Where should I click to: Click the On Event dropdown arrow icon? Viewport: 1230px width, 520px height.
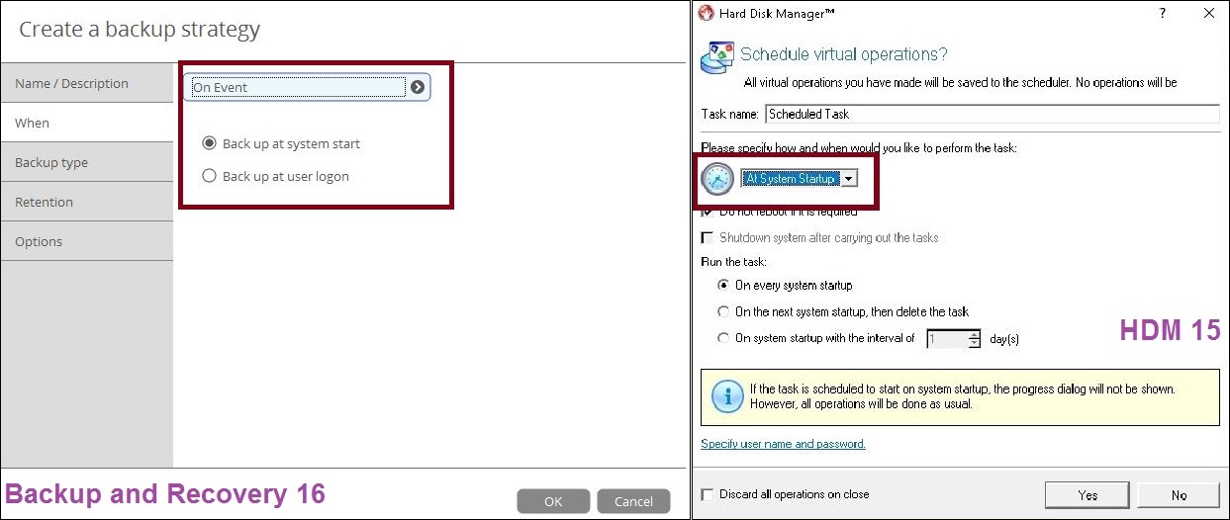tap(418, 87)
